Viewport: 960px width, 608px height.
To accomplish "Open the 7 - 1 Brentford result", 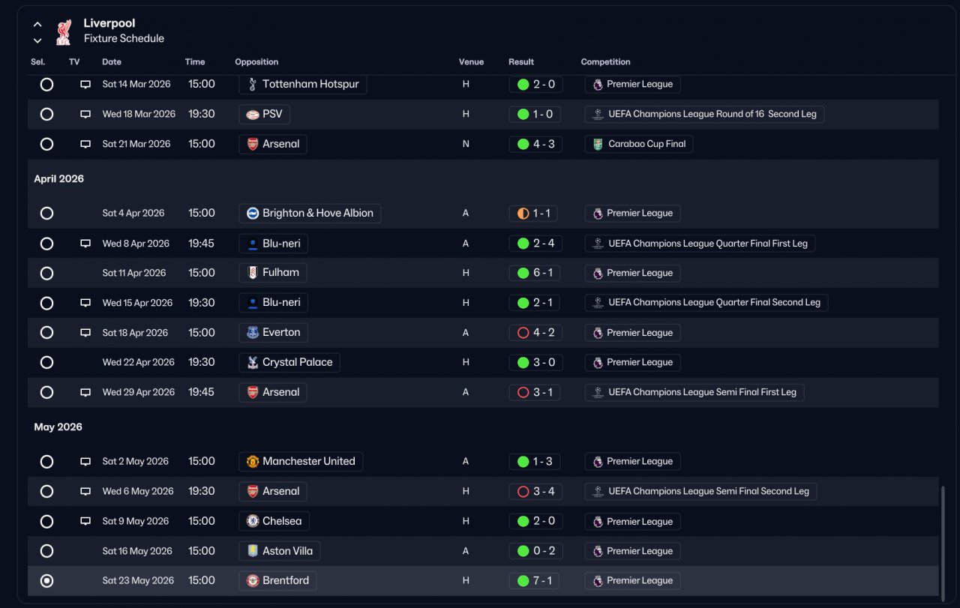I will click(535, 581).
